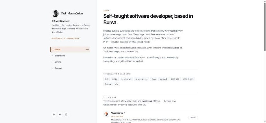
Task: Open the LinkedIn profile icon
Action: [x=54, y=114]
